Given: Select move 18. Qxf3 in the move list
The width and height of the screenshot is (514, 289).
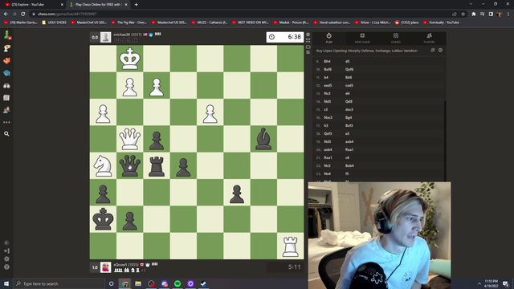Looking at the screenshot, I should (x=328, y=134).
